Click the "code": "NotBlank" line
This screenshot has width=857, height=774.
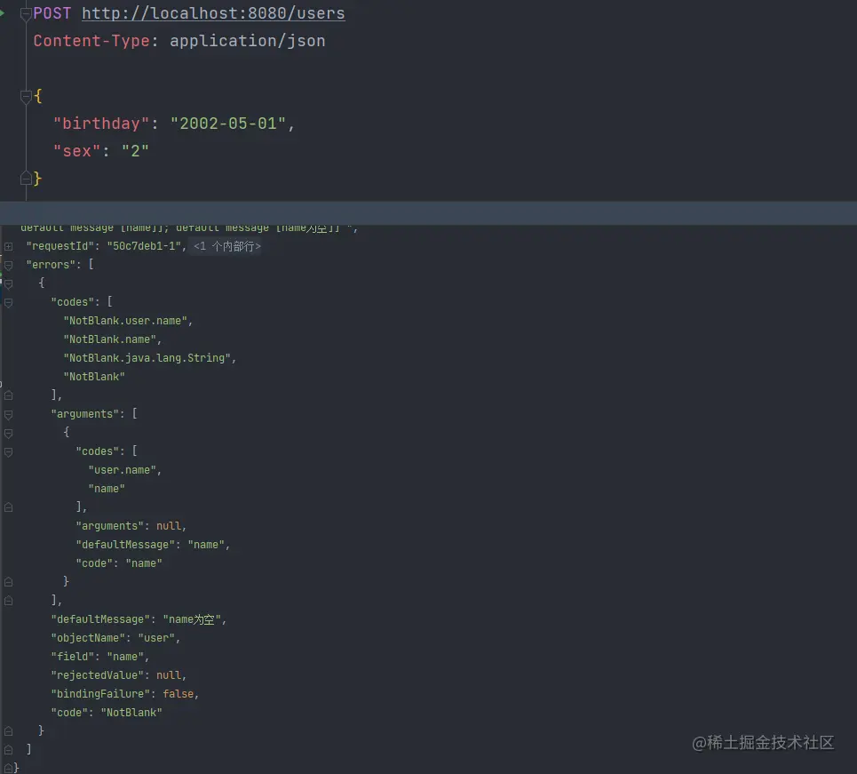pyautogui.click(x=107, y=712)
